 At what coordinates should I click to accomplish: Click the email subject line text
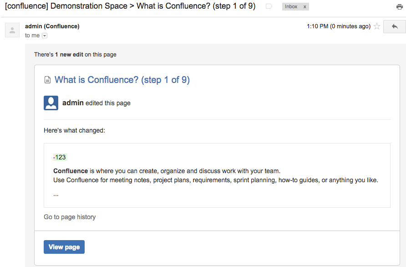tap(130, 6)
